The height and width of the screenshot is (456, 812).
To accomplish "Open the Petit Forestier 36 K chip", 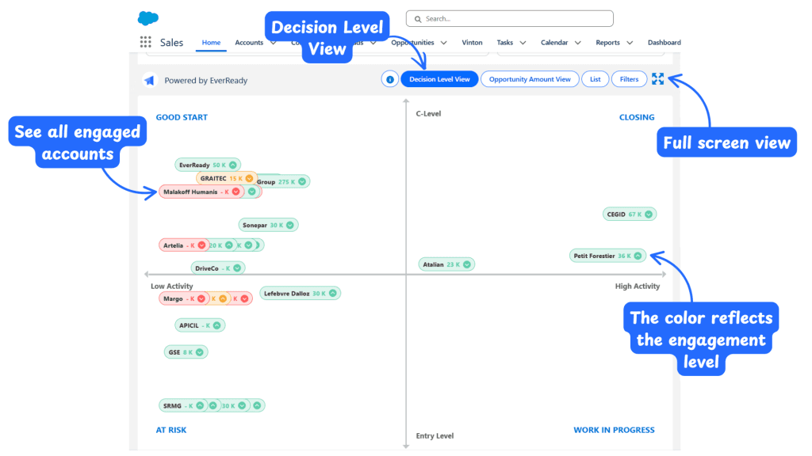I will pos(607,256).
